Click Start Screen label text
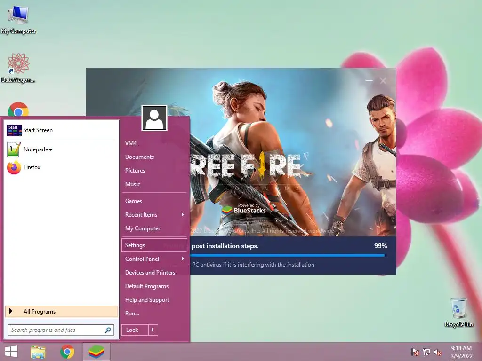Viewport: 482px width, 361px height. click(38, 130)
